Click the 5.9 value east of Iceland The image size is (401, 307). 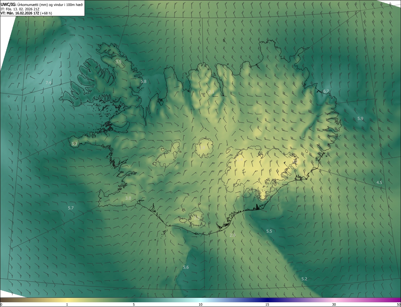pos(360,118)
